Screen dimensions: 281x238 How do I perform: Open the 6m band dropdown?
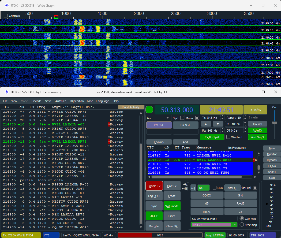[158, 118]
